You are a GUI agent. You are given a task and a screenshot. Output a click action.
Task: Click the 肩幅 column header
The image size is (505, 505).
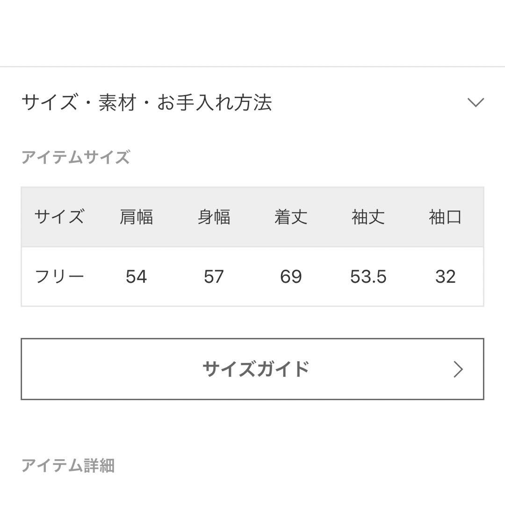(x=136, y=217)
